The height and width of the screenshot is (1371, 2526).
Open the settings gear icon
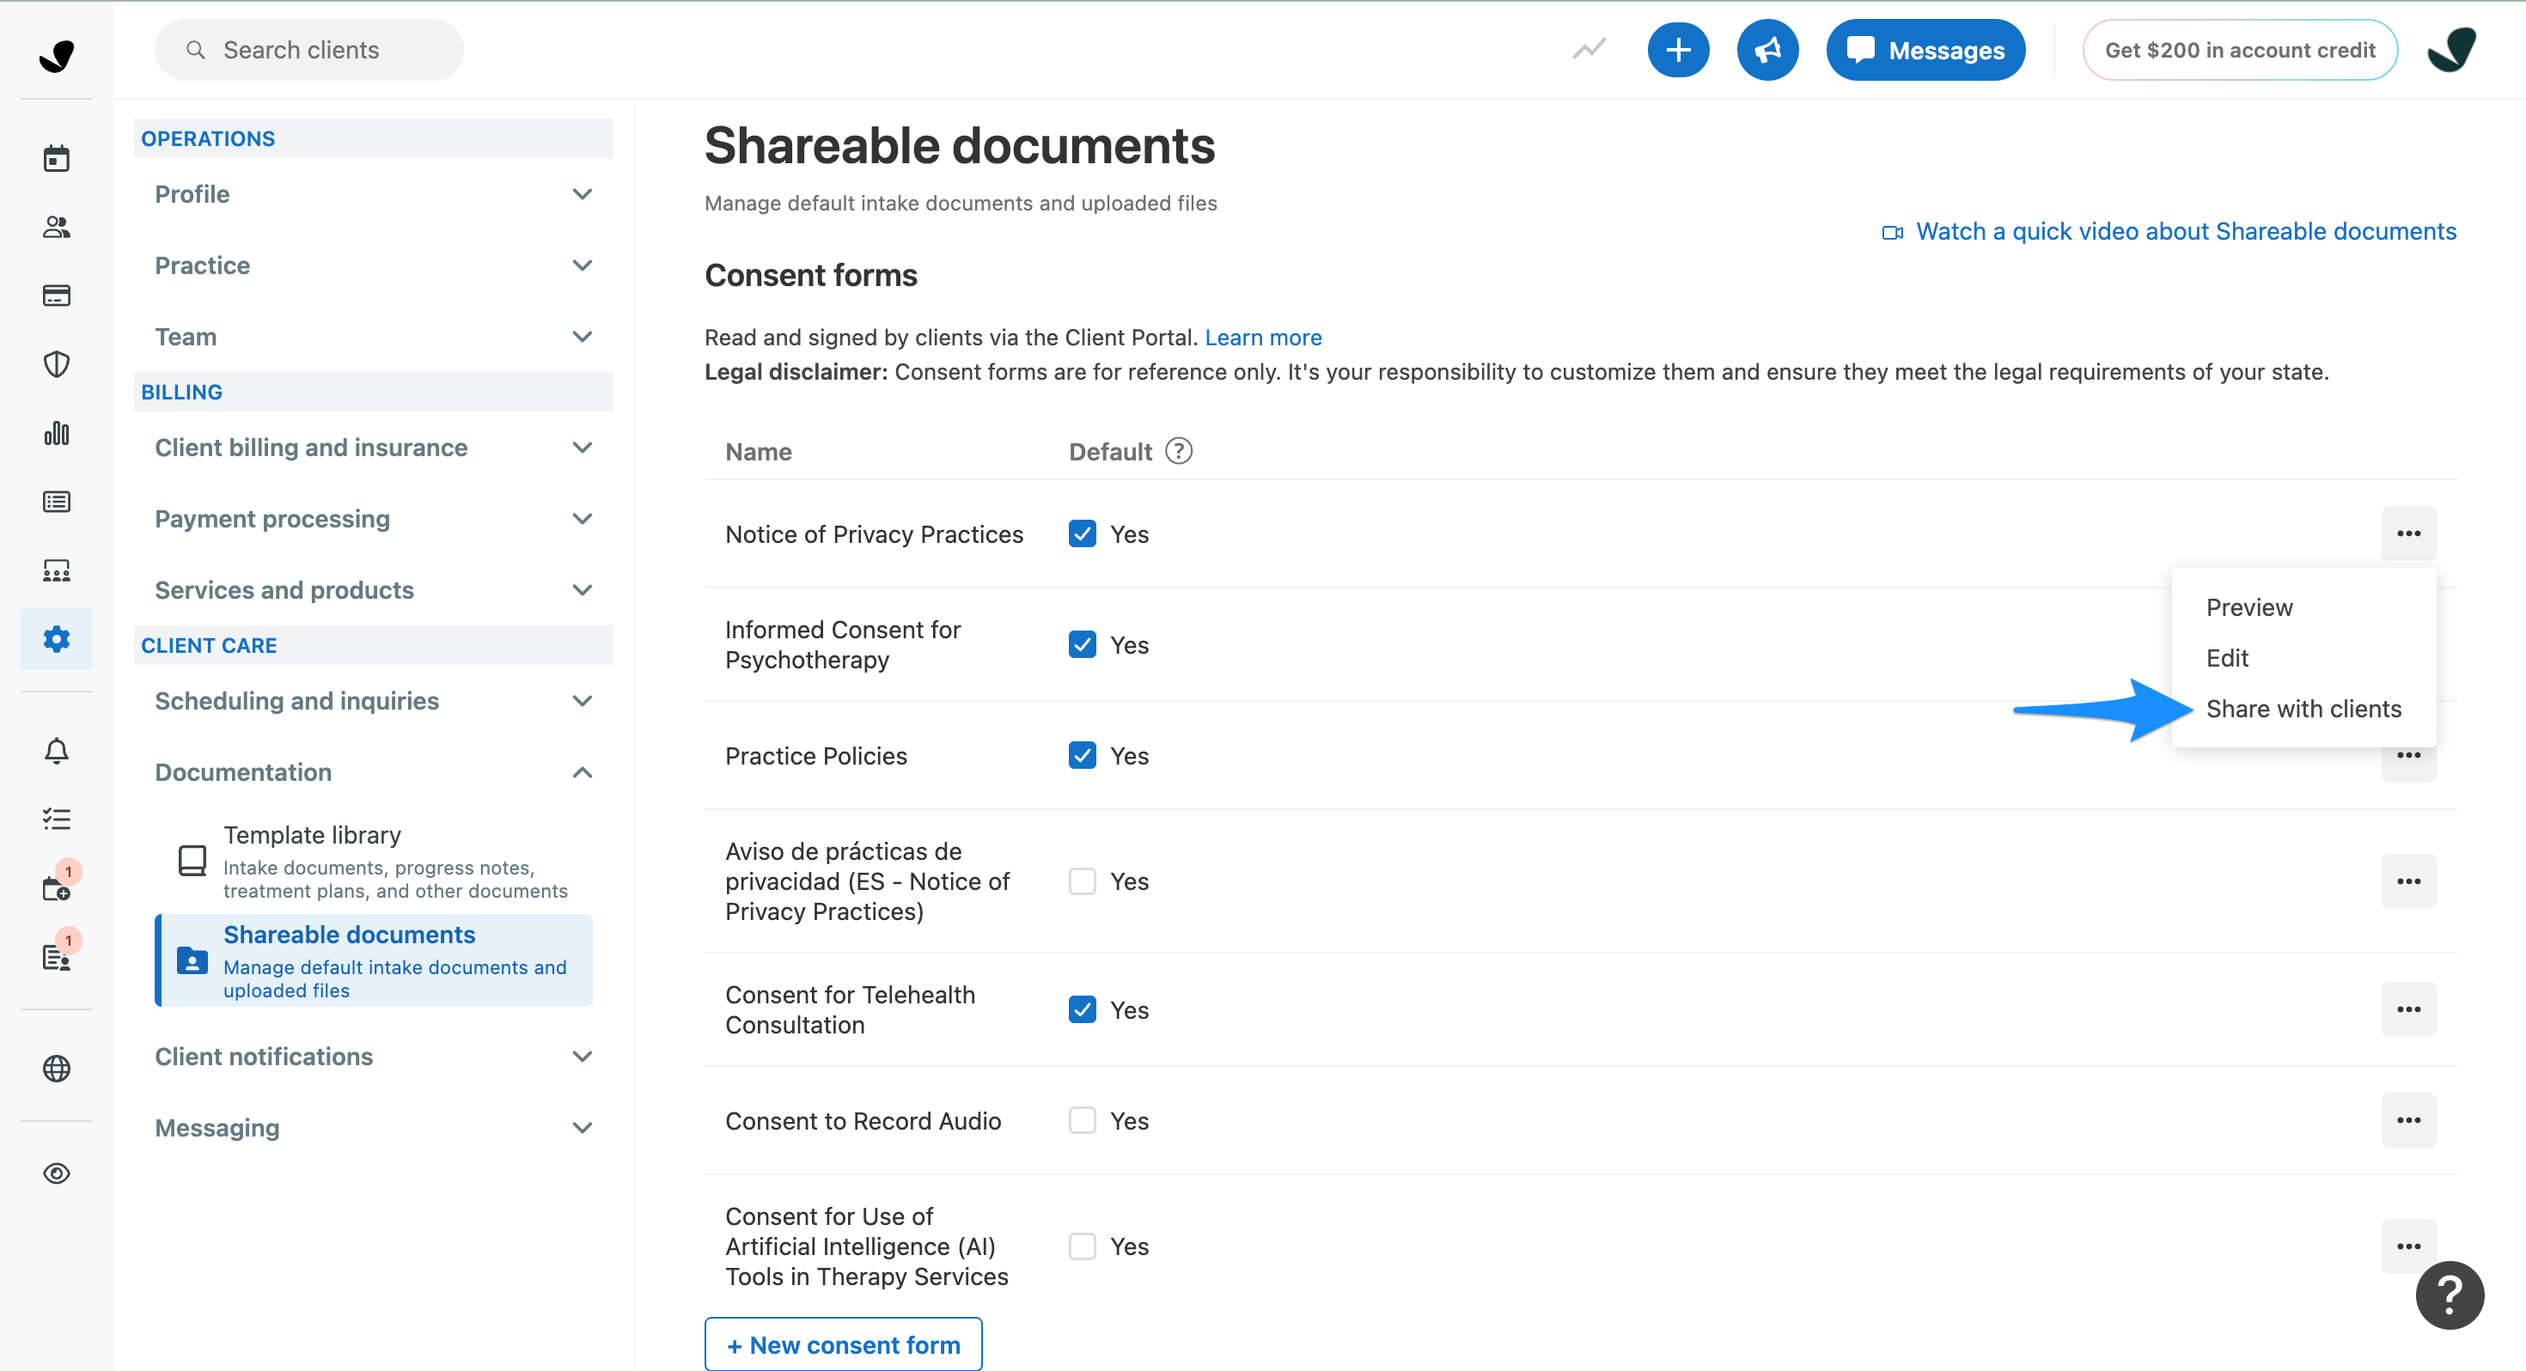pyautogui.click(x=56, y=638)
